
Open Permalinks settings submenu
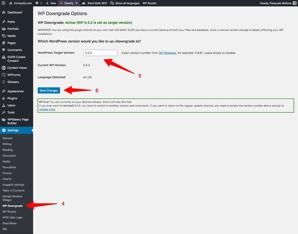pos(9,167)
